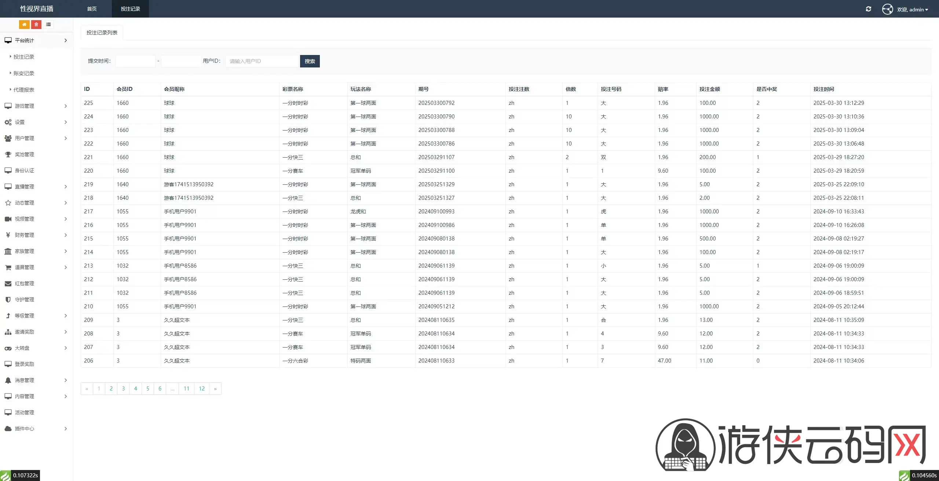Switch to the 首页 top tab
The width and height of the screenshot is (939, 481).
[92, 9]
